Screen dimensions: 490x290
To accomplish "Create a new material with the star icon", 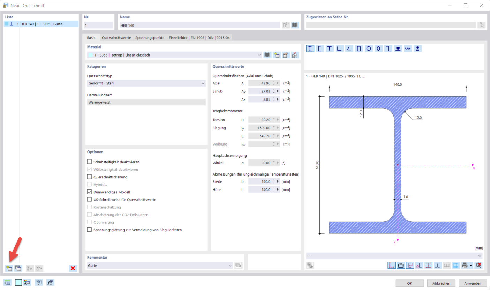I will (277, 55).
